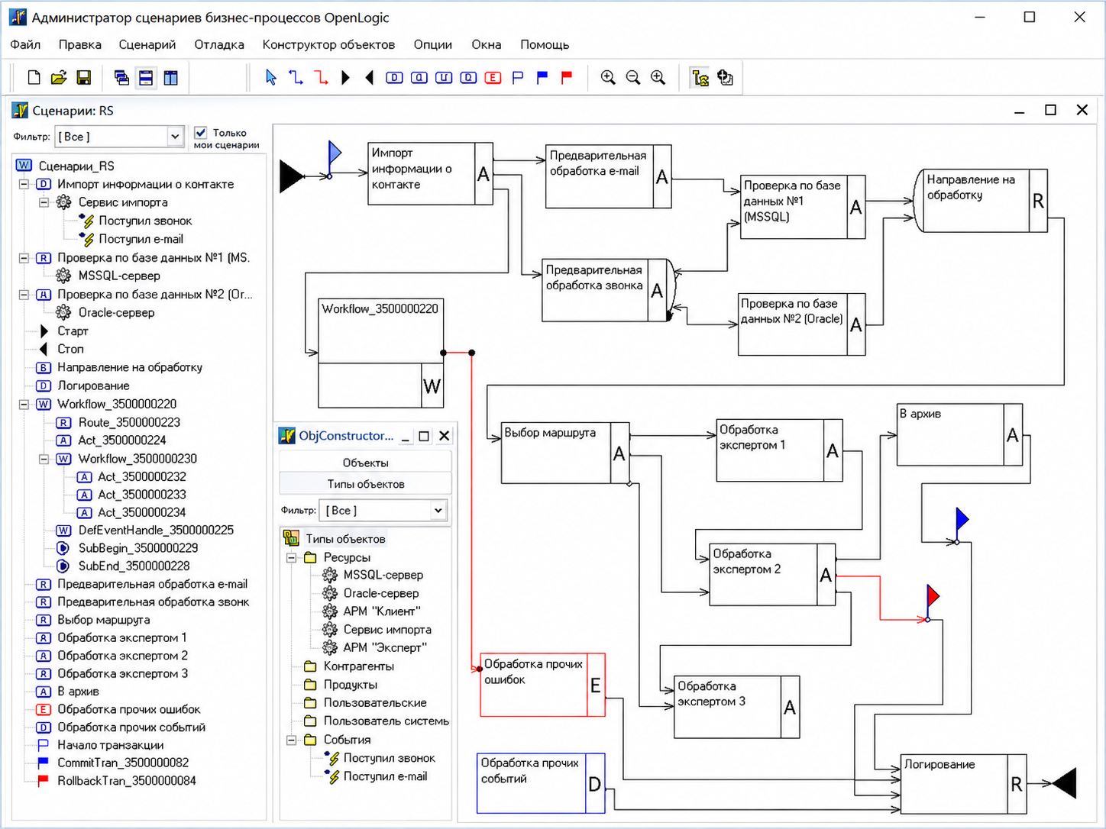Select the blue commit flag tool in toolbar

[x=542, y=77]
